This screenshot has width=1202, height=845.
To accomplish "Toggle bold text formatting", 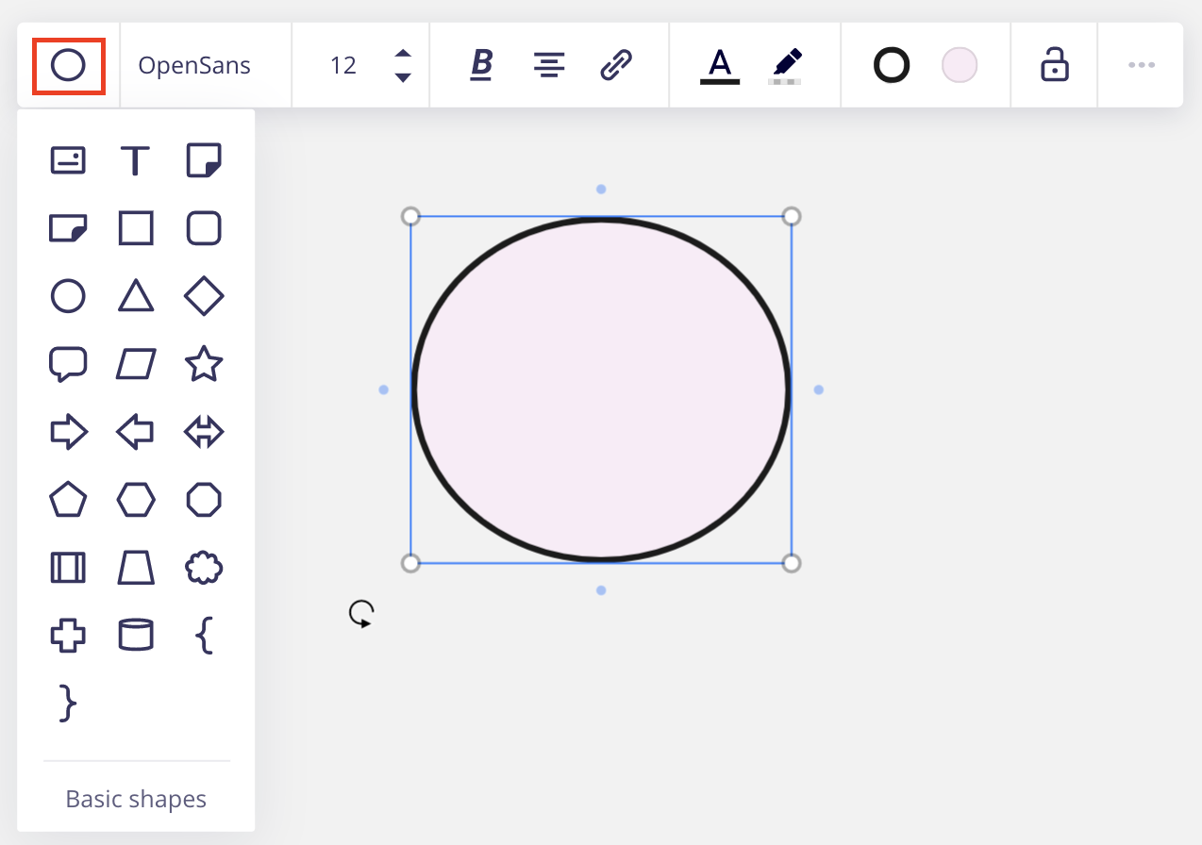I will point(481,65).
